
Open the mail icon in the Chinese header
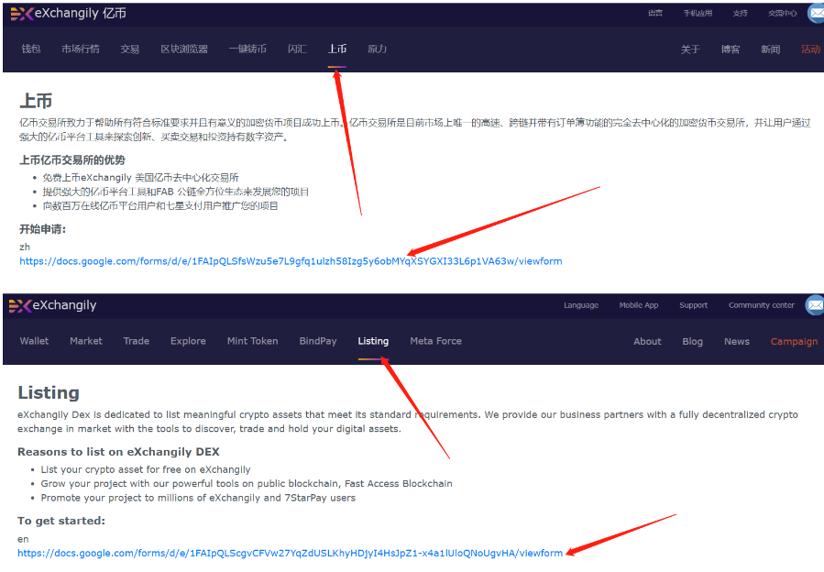click(816, 13)
